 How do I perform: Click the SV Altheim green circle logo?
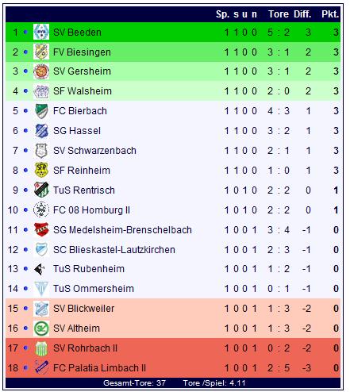(x=41, y=329)
